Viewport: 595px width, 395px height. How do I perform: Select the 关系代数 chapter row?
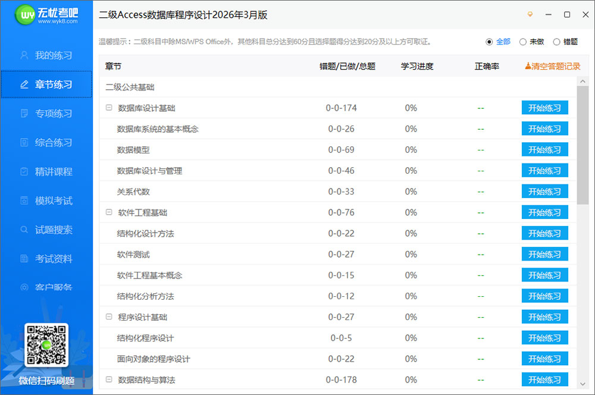(137, 192)
